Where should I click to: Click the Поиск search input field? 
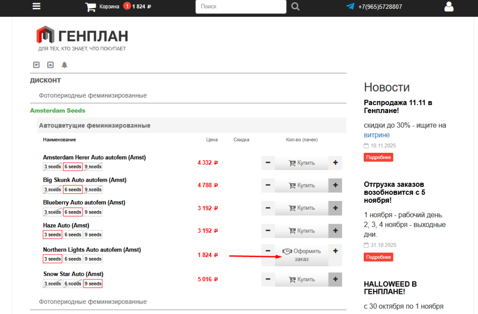click(240, 7)
